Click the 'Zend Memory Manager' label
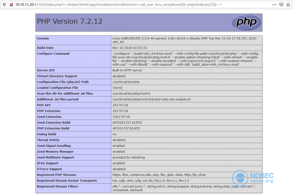The width and height of the screenshot is (293, 195). 55,152
